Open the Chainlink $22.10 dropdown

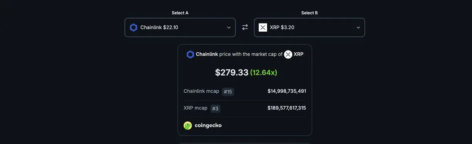point(180,27)
